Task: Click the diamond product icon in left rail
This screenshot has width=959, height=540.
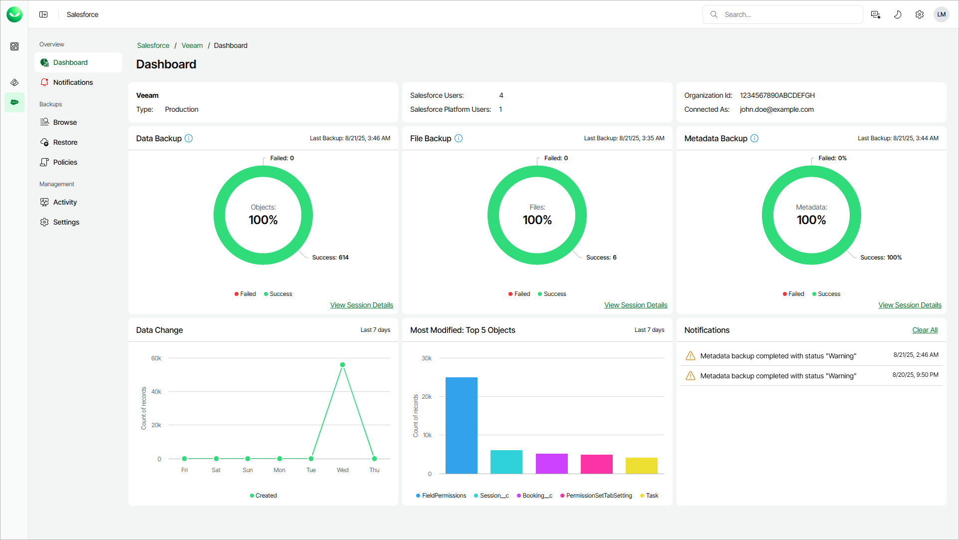Action: pyautogui.click(x=14, y=82)
